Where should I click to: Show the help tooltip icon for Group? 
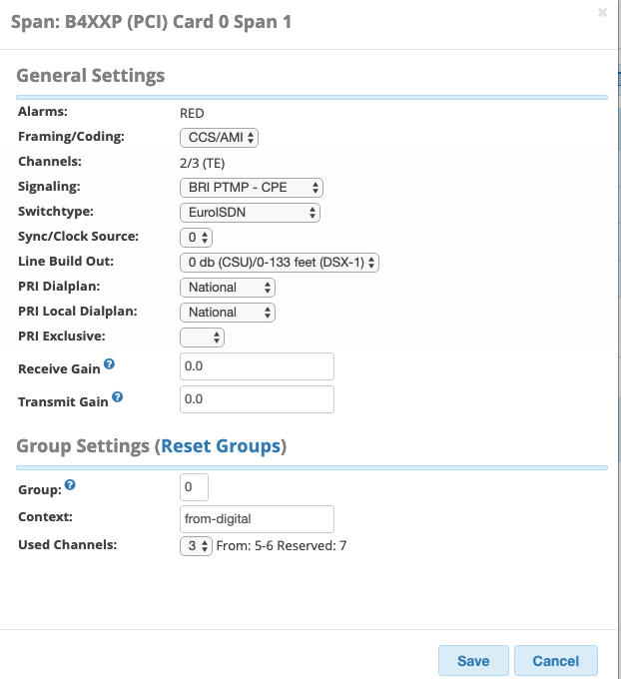tap(70, 485)
